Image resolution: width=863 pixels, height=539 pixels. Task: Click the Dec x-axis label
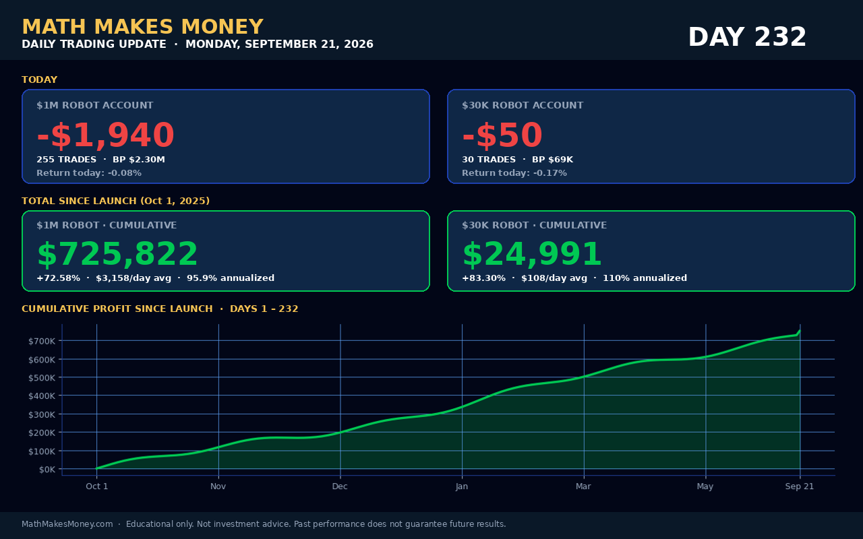tap(340, 486)
